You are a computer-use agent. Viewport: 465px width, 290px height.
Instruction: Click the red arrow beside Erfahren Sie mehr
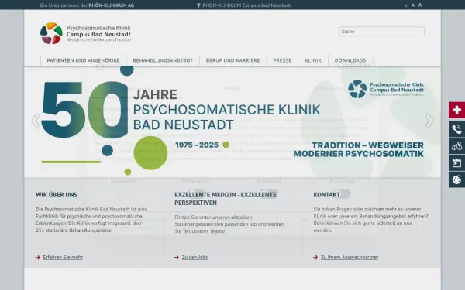click(x=38, y=258)
